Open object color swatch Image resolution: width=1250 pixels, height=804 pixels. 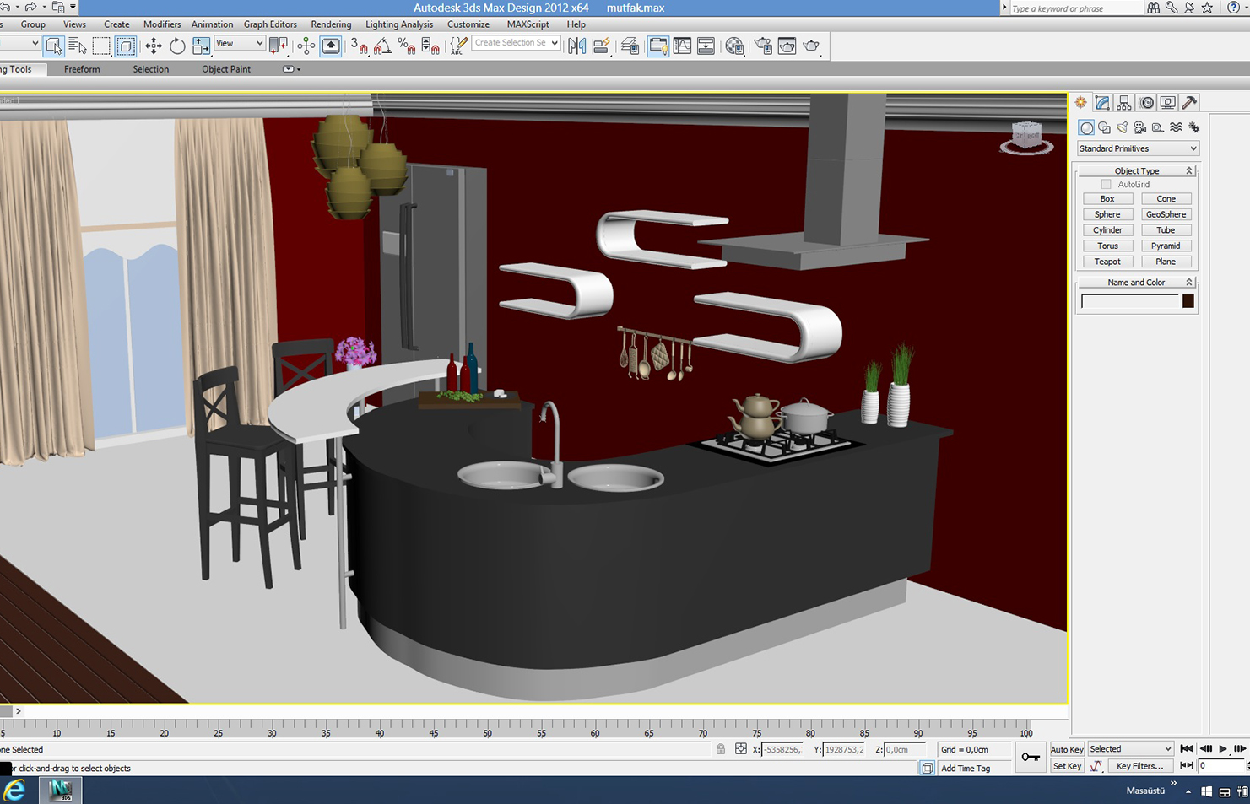click(x=1188, y=301)
